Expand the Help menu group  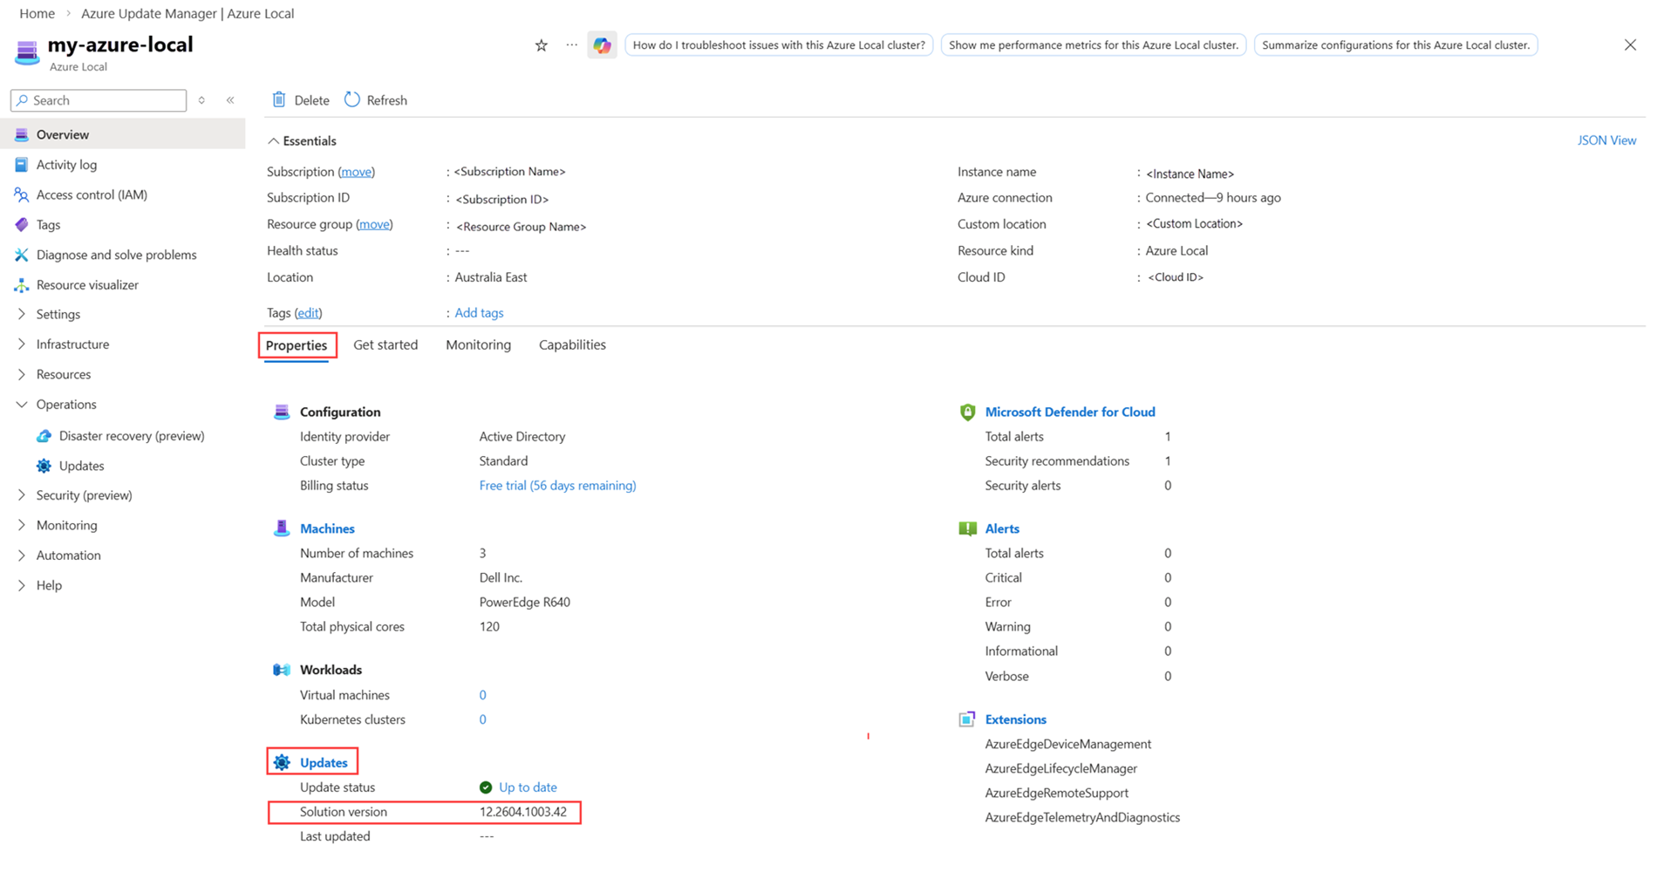click(x=22, y=585)
